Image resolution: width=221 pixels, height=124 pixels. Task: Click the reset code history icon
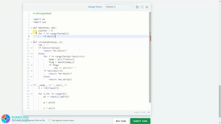[137, 7]
